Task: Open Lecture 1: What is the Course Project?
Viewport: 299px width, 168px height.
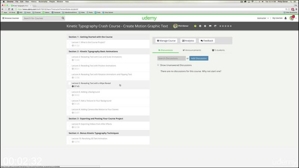Action: click(x=108, y=44)
